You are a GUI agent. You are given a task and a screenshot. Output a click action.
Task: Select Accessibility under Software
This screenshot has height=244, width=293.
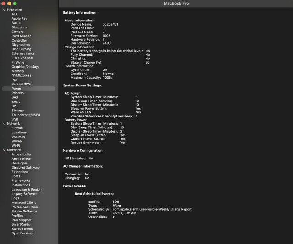point(22,154)
